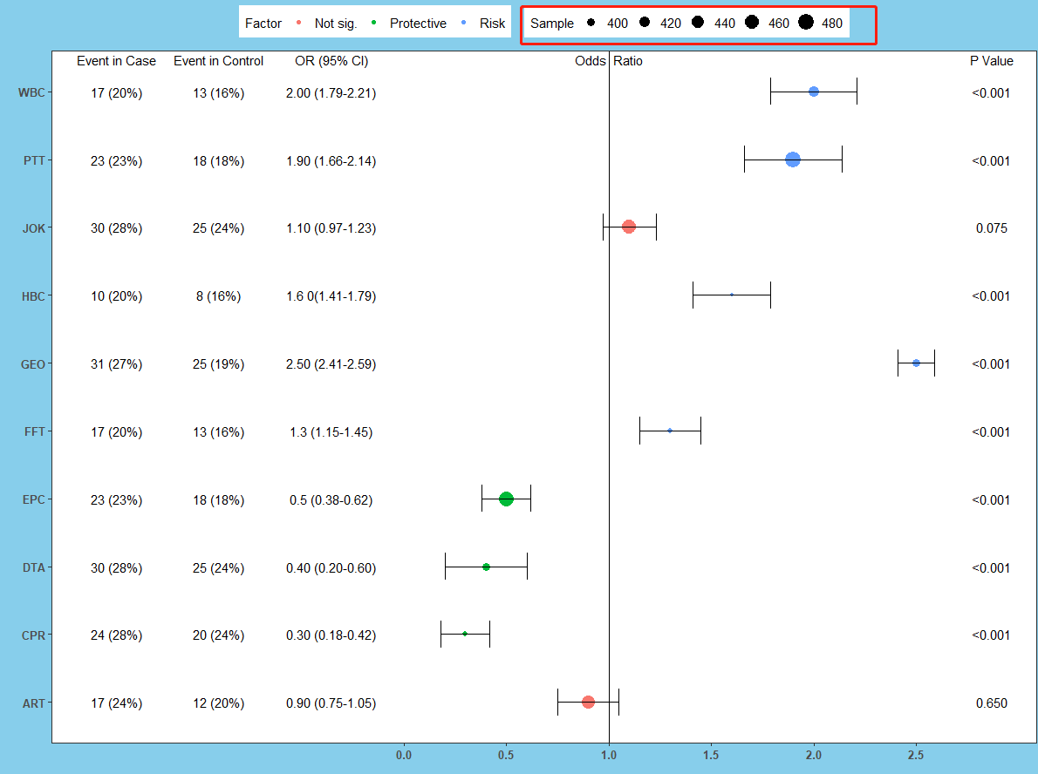Click the "8 (16%)" event in control cell

(218, 296)
